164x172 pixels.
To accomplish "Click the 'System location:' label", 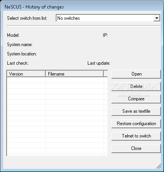I will pyautogui.click(x=22, y=54).
